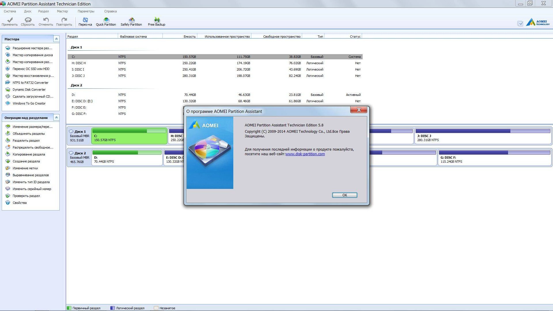Image resolution: width=553 pixels, height=311 pixels.
Task: Select the J: DISC J table row
Action: tap(215, 76)
